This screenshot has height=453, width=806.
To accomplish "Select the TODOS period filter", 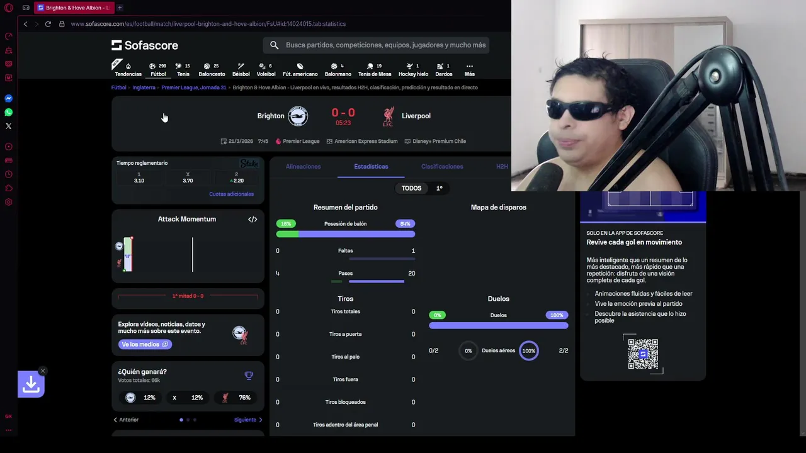I will pos(411,188).
